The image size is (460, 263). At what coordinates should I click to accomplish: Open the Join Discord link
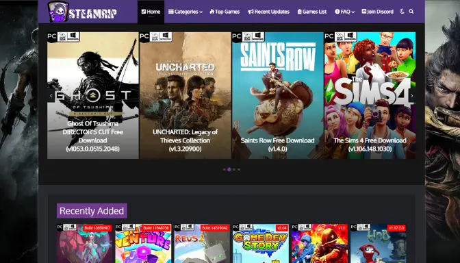[378, 12]
